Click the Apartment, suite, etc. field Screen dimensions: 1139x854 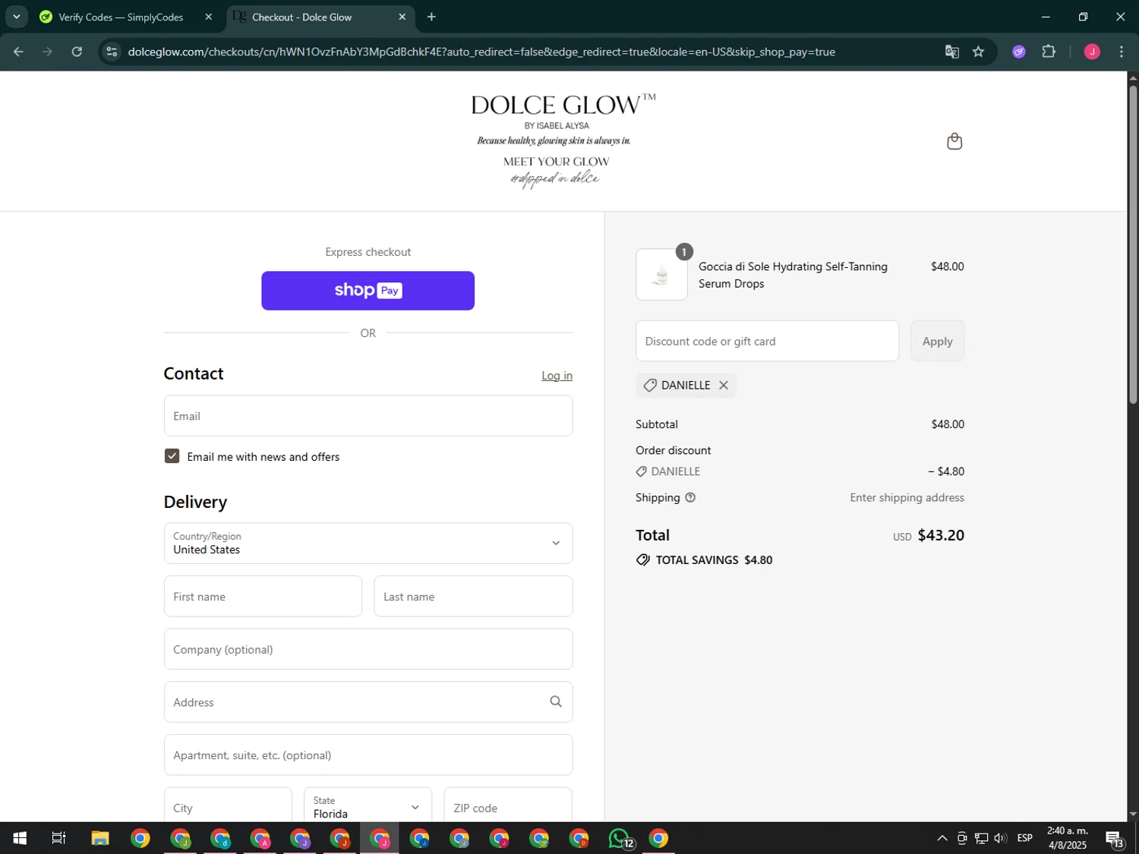point(368,755)
